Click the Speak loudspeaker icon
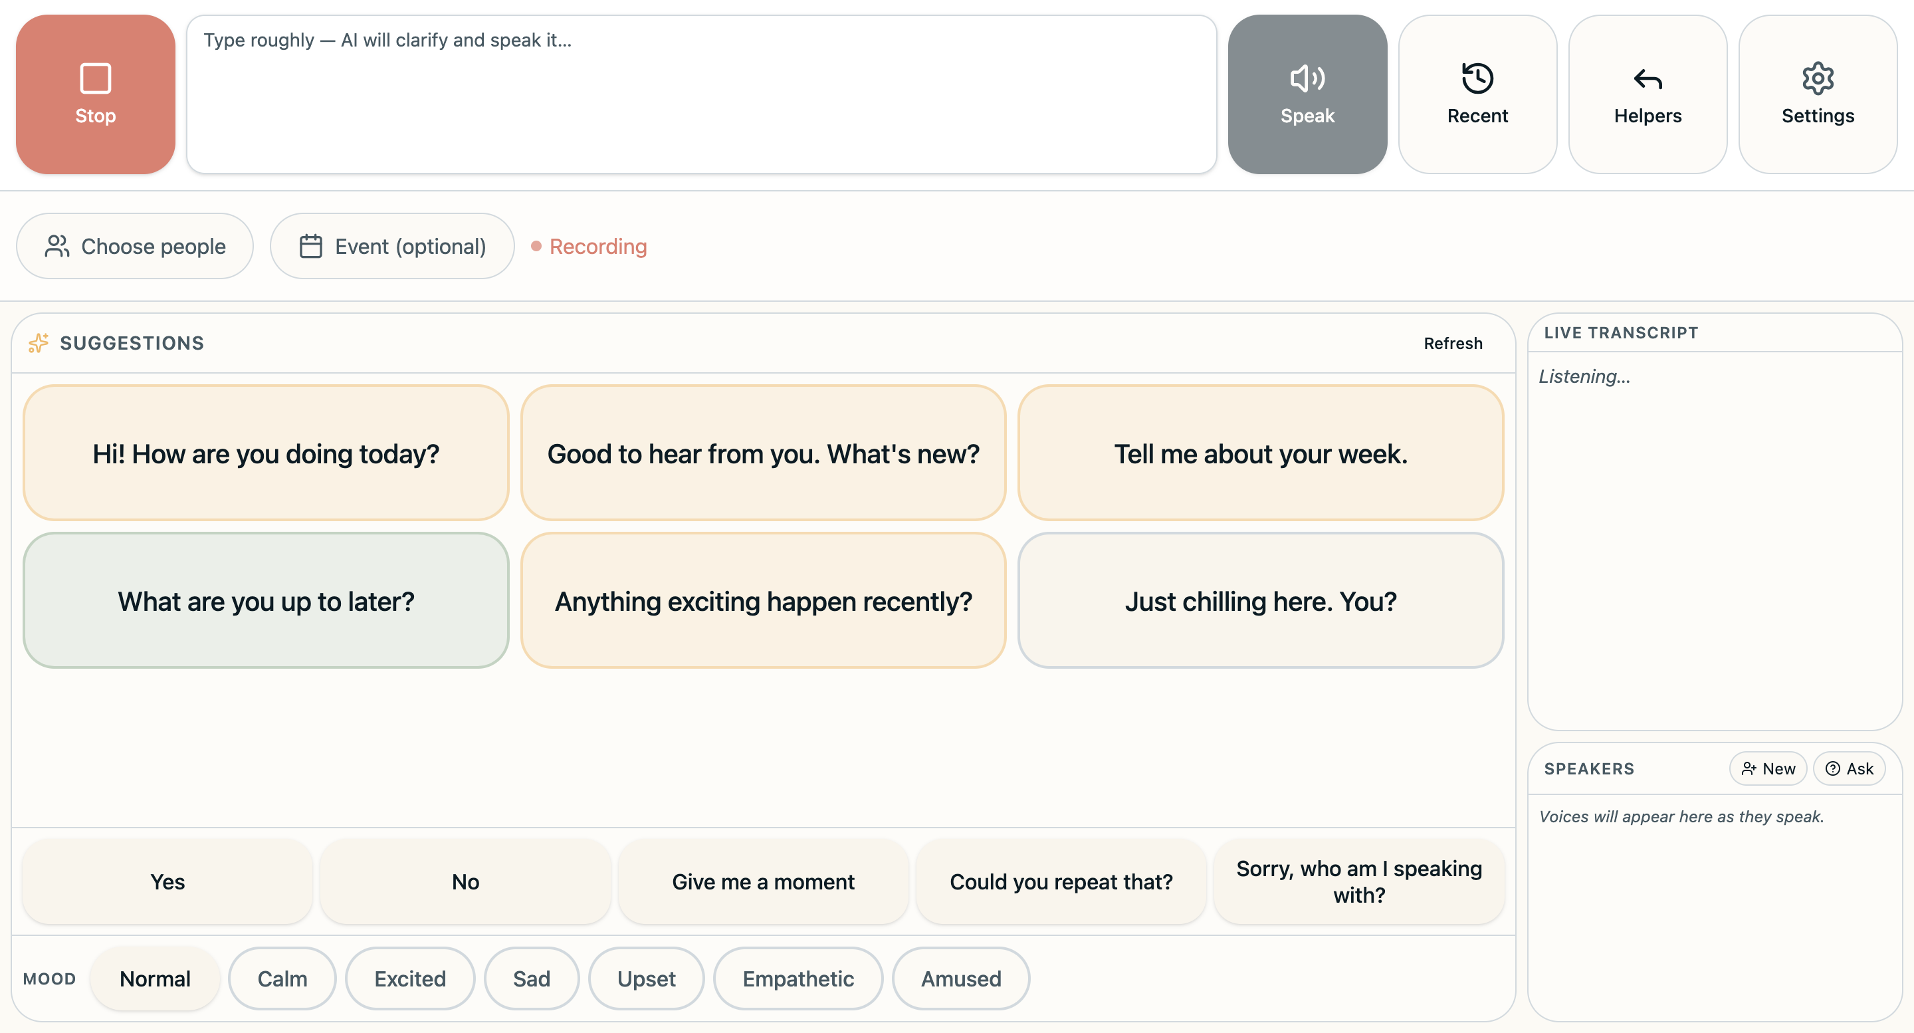Viewport: 1914px width, 1033px height. click(1307, 78)
